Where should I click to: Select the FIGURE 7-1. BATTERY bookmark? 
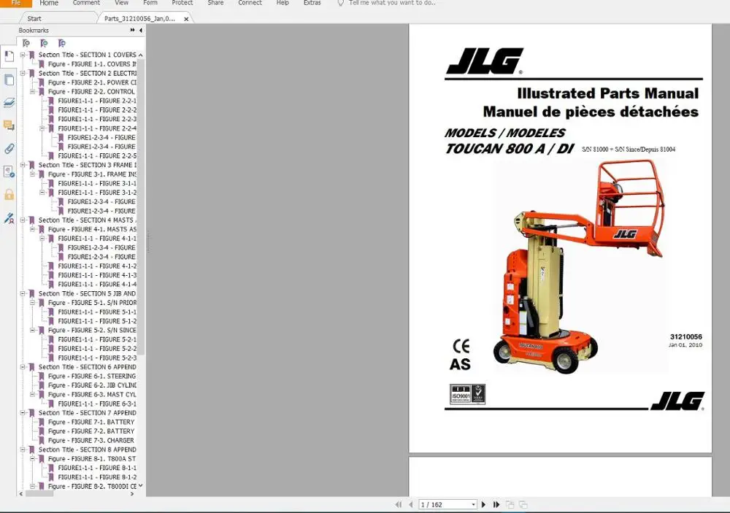pyautogui.click(x=91, y=423)
